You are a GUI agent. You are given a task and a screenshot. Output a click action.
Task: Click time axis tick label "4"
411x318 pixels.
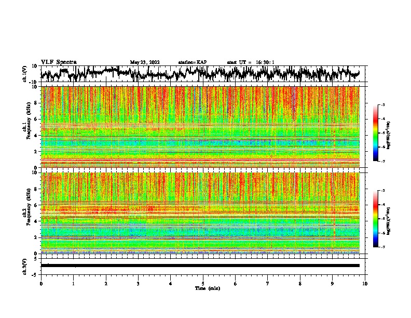tap(171, 284)
